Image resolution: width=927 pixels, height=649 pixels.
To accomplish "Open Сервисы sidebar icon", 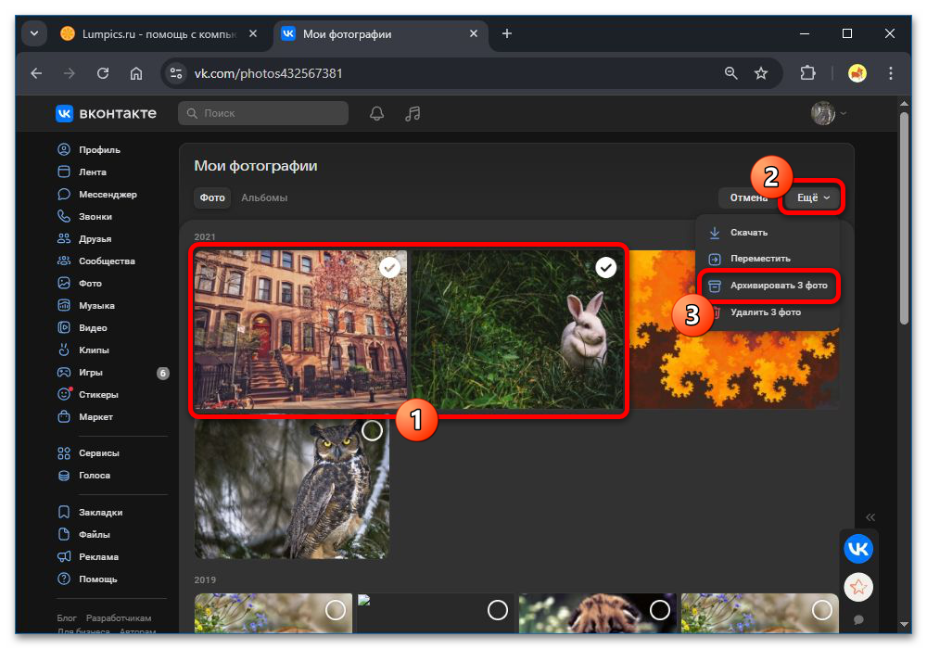I will [x=64, y=452].
